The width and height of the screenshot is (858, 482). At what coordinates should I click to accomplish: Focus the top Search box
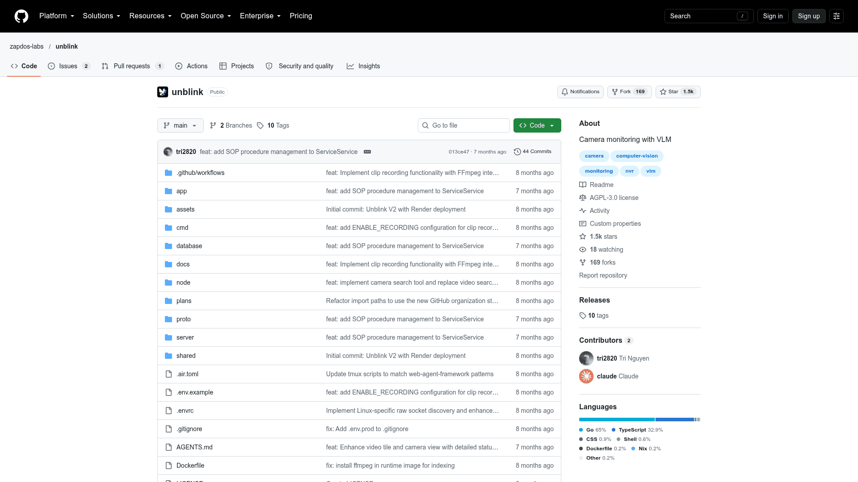pos(709,16)
